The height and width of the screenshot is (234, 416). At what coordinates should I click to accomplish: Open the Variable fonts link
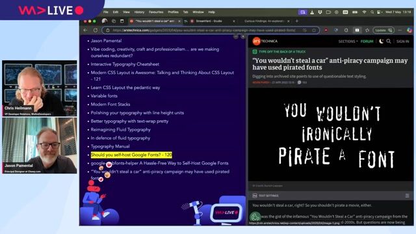104,96
